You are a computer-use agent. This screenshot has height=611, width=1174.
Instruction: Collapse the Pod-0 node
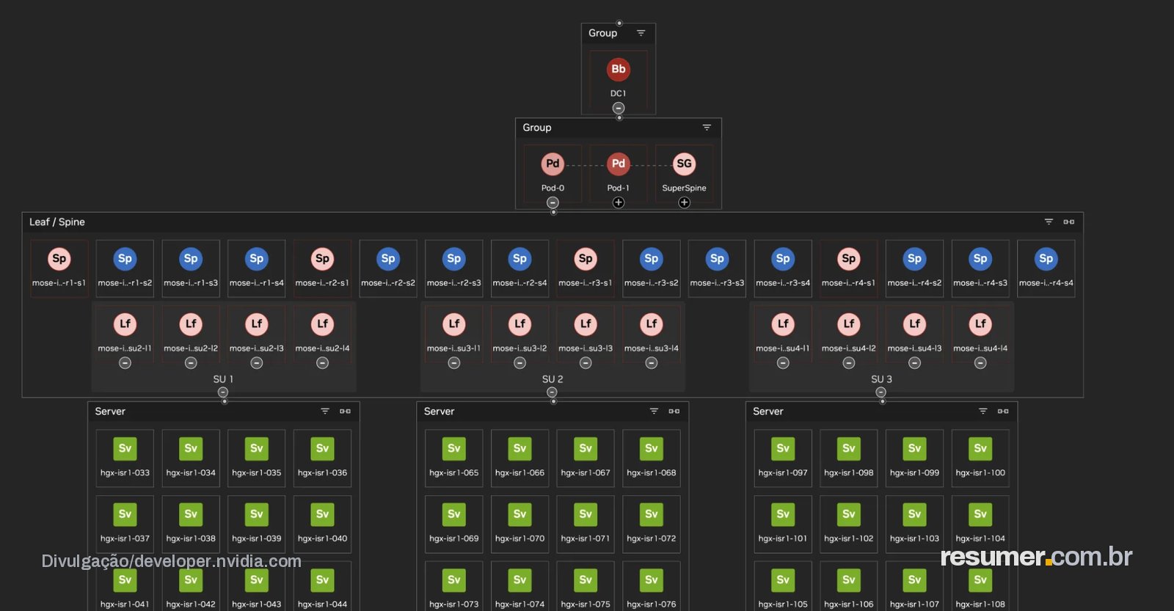coord(553,202)
